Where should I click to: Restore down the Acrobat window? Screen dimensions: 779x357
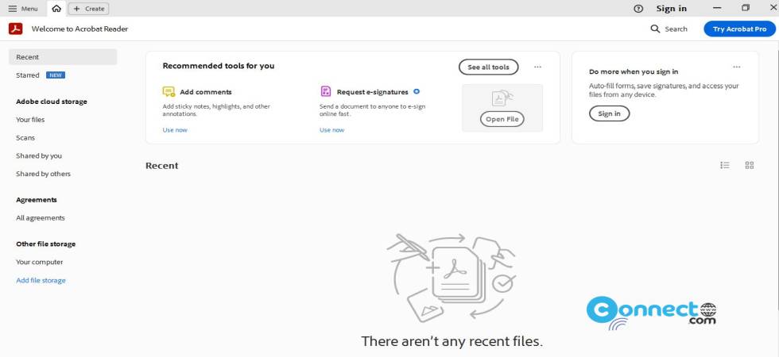746,8
